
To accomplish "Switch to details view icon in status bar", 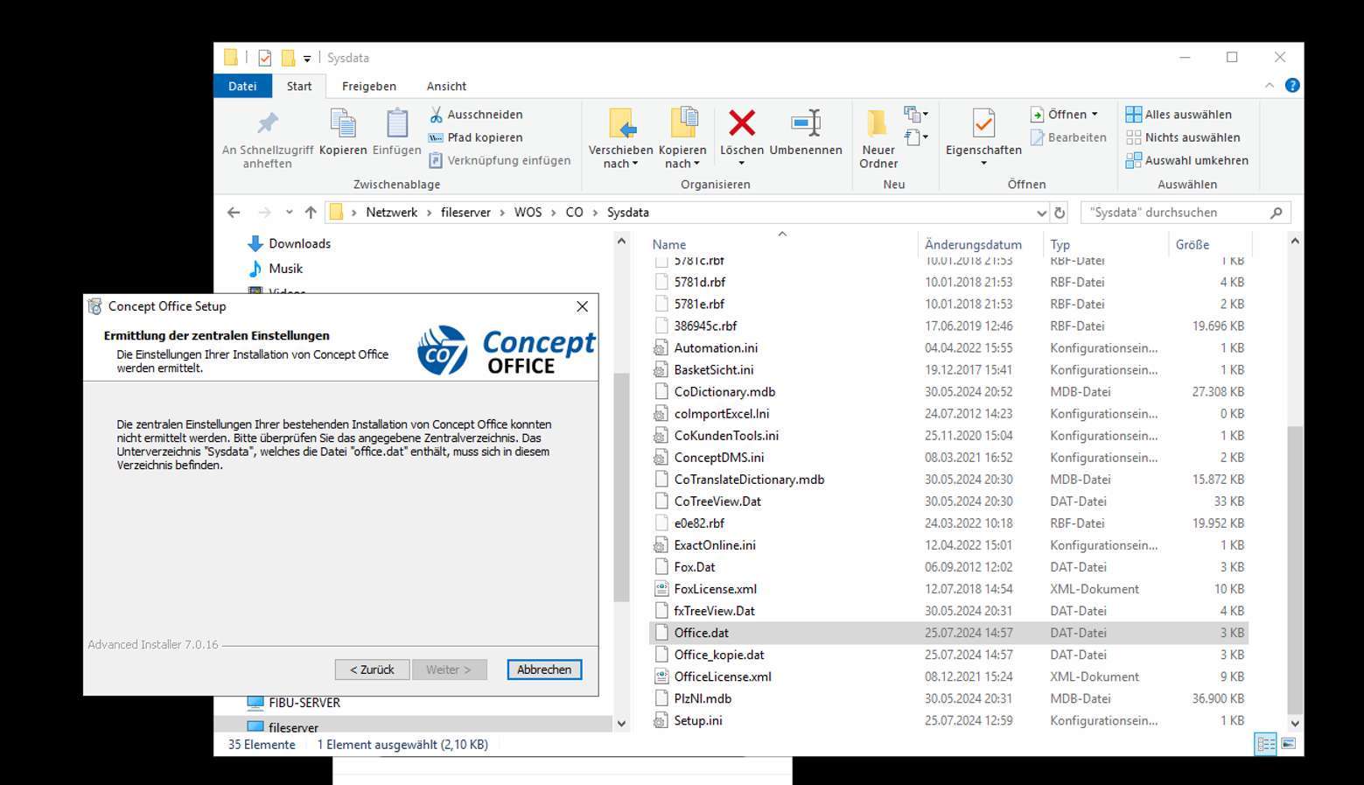I will pyautogui.click(x=1265, y=744).
